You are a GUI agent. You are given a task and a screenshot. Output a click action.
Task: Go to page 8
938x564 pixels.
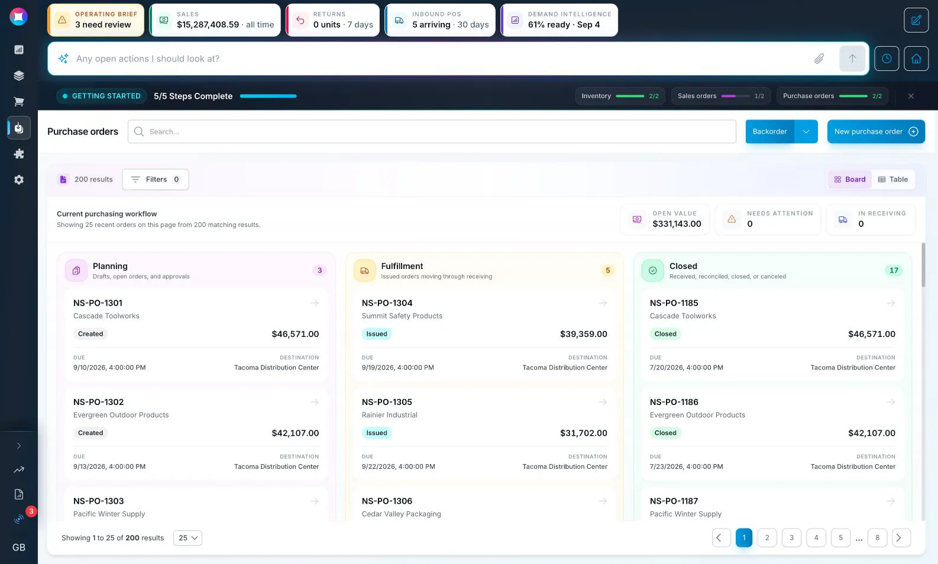[877, 537]
